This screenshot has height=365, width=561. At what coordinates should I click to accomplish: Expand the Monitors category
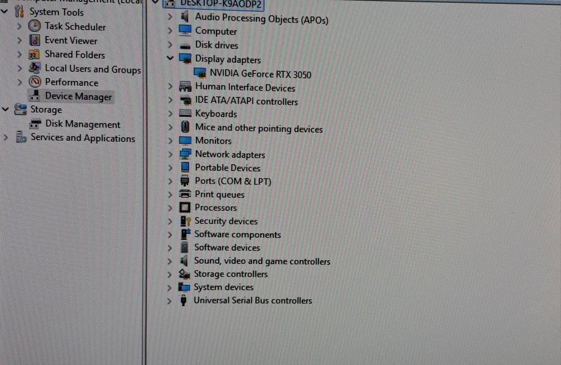[x=170, y=141]
